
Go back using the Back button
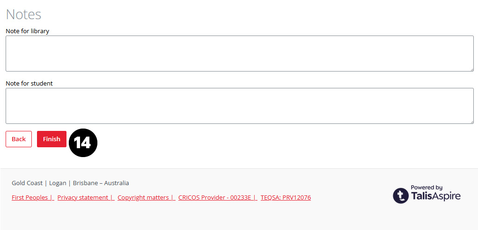pos(19,139)
